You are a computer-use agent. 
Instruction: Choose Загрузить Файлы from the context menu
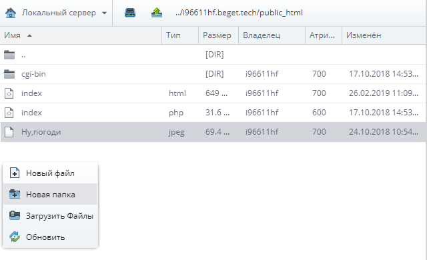tap(51, 216)
